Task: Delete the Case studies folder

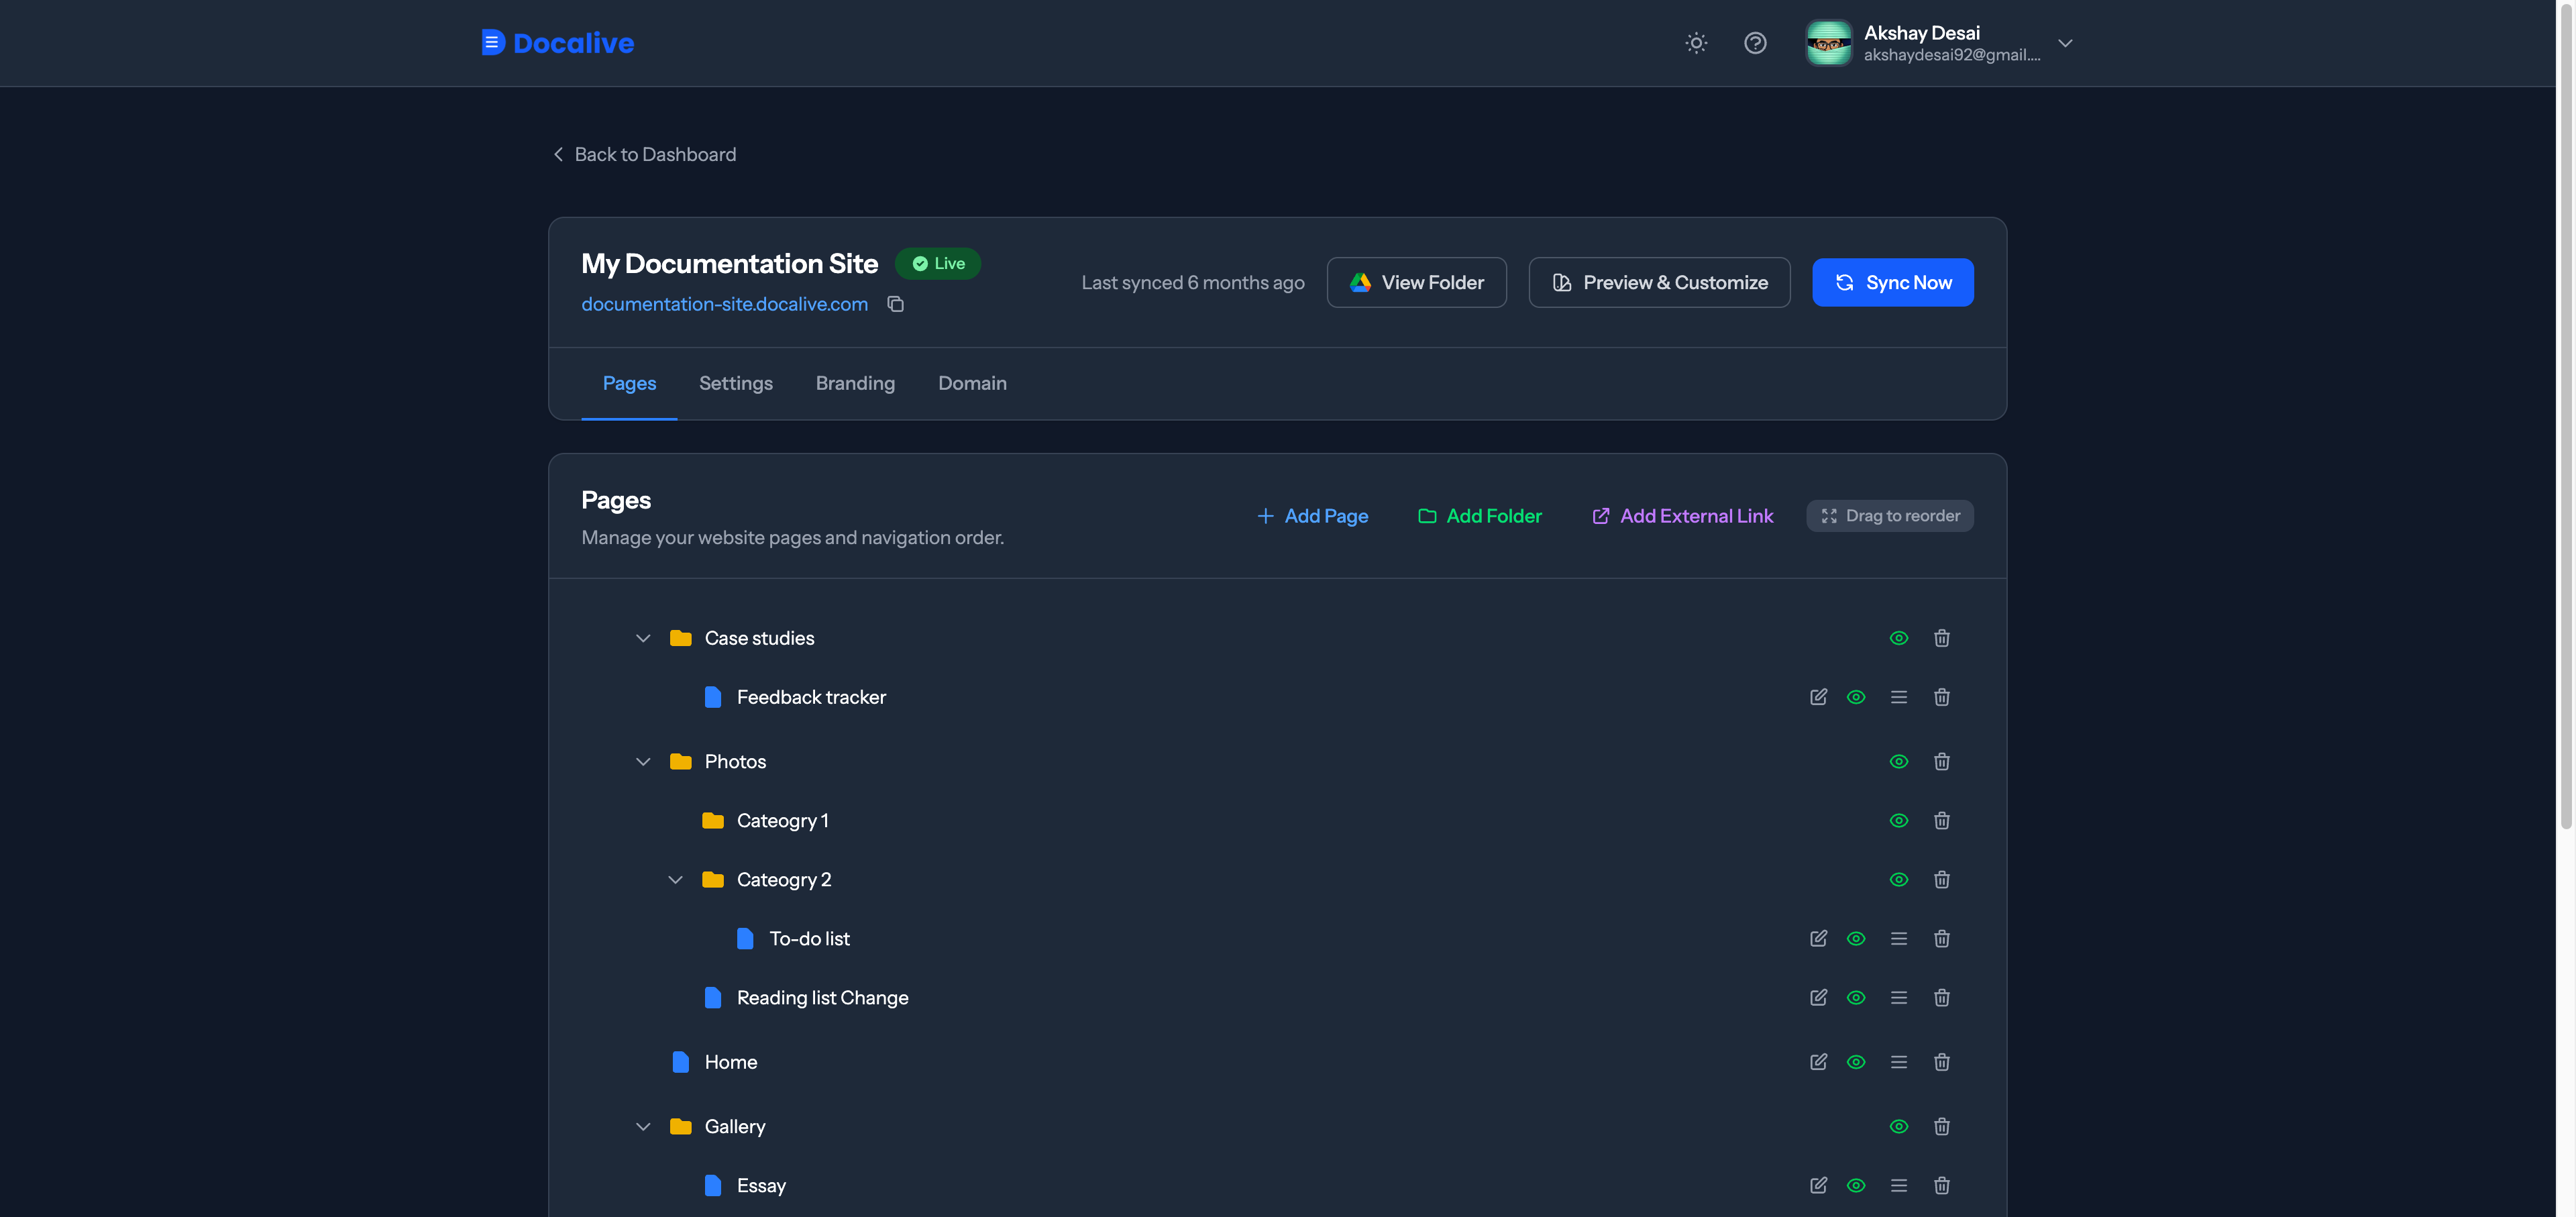Action: point(1941,638)
